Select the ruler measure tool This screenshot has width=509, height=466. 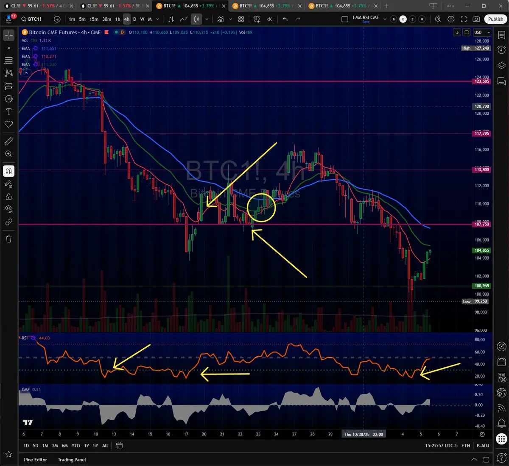8,141
